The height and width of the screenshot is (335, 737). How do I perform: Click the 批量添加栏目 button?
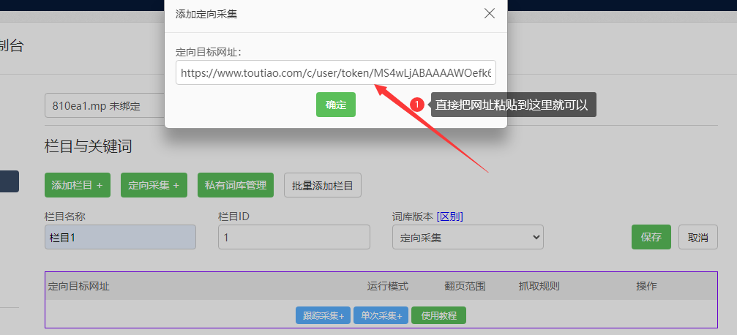(x=323, y=186)
